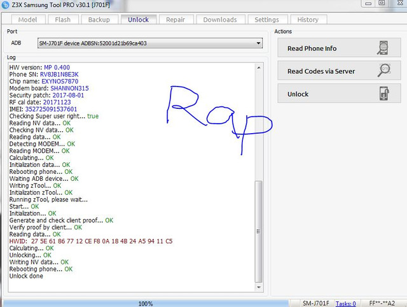Maximize the Z3X Samsung Tool window

pyautogui.click(x=382, y=3)
